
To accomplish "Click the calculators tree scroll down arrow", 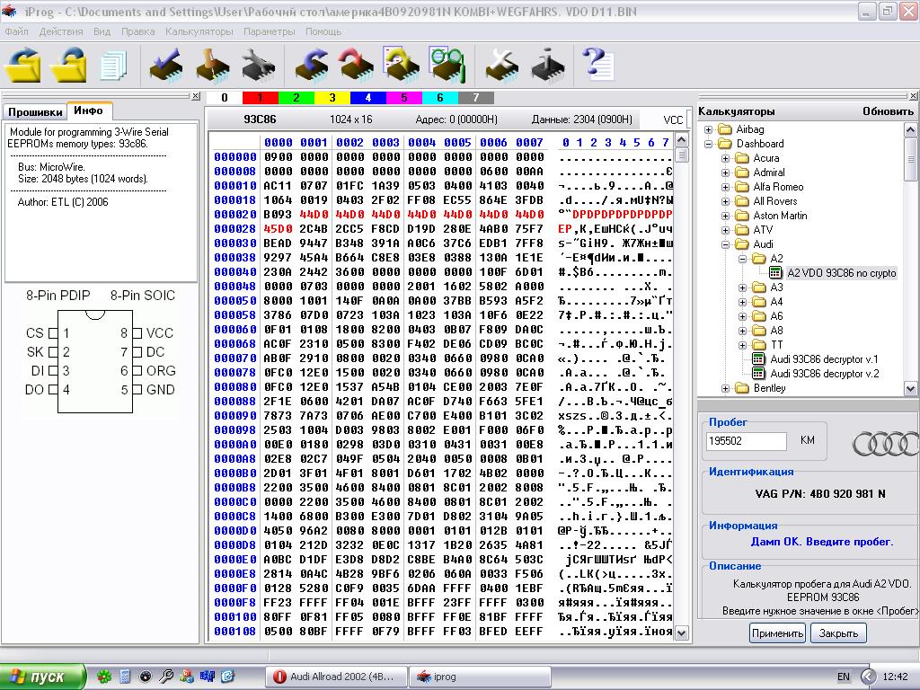I will pos(910,388).
